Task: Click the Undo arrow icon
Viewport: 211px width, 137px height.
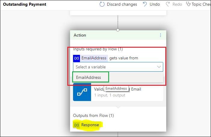Action: [x=145, y=4]
